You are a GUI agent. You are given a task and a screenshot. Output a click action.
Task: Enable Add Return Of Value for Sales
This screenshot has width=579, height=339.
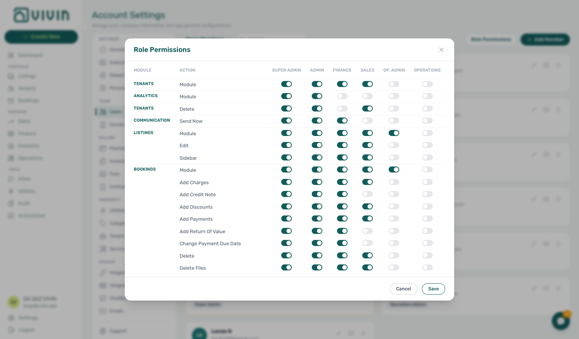click(368, 231)
